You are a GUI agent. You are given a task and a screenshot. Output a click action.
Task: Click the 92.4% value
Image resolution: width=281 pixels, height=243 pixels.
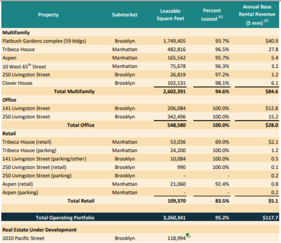tap(222, 184)
